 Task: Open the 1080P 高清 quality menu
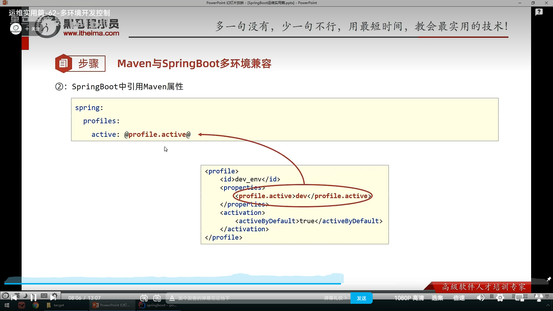click(x=409, y=298)
